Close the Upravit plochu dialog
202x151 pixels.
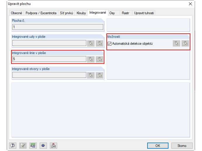[x=190, y=4]
